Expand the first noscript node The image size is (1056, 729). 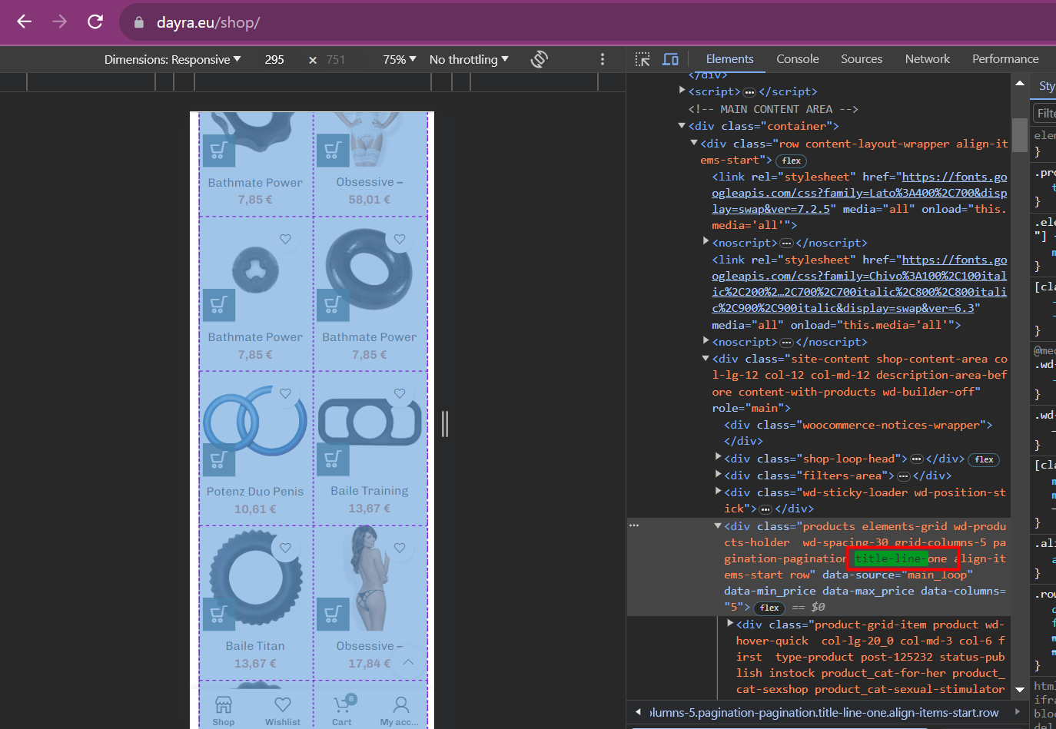(706, 241)
